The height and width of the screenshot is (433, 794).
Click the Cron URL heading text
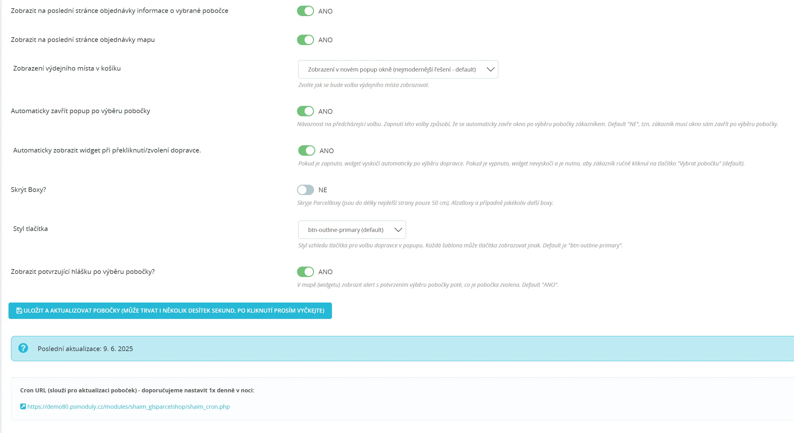tap(137, 390)
